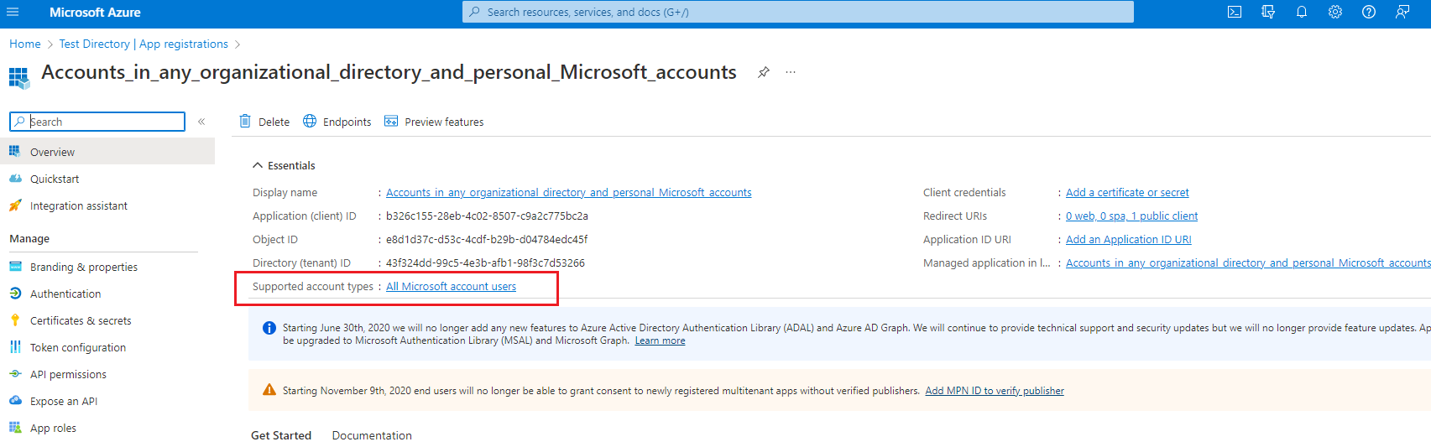Open Certificates & secrets menu item
Screen dimensions: 1431x447
[x=107, y=320]
